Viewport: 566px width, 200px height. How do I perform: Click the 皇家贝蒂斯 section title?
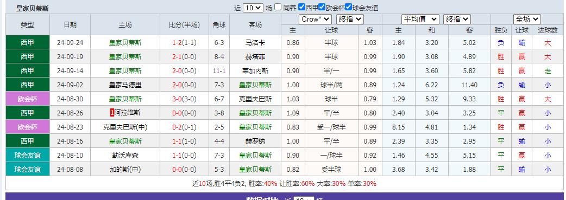pyautogui.click(x=33, y=8)
